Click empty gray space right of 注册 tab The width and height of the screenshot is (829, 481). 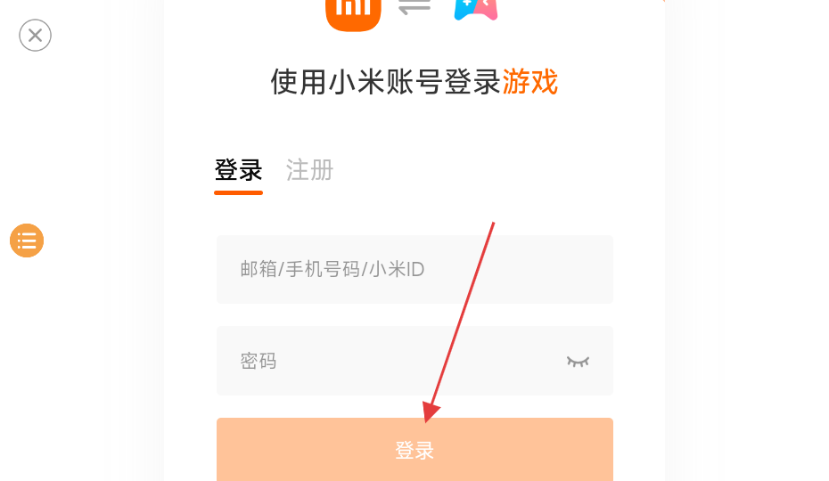point(476,170)
